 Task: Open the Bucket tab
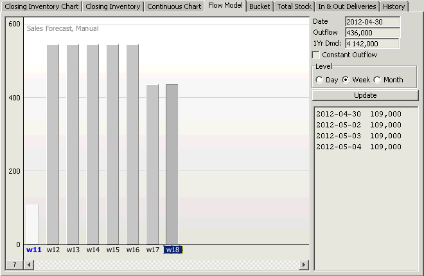click(260, 6)
